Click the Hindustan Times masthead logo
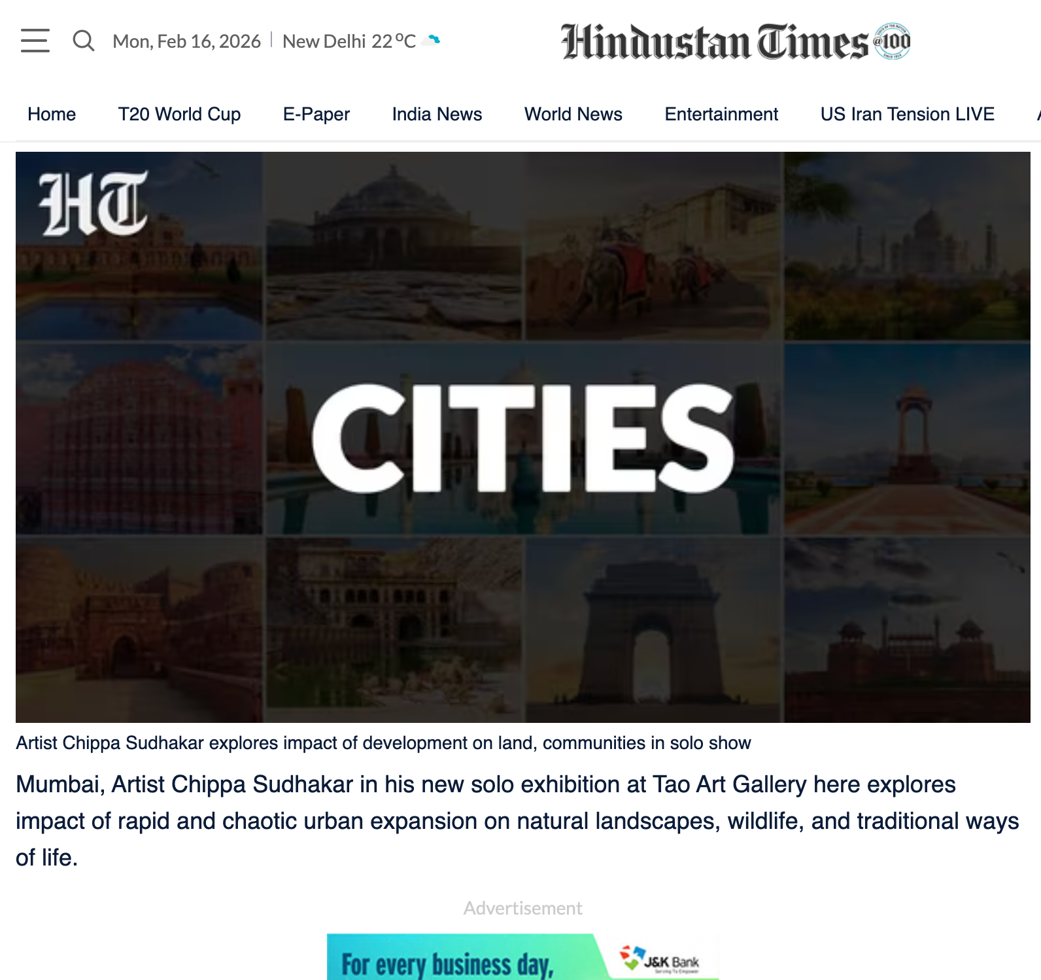Viewport: 1041px width, 980px height. [715, 42]
